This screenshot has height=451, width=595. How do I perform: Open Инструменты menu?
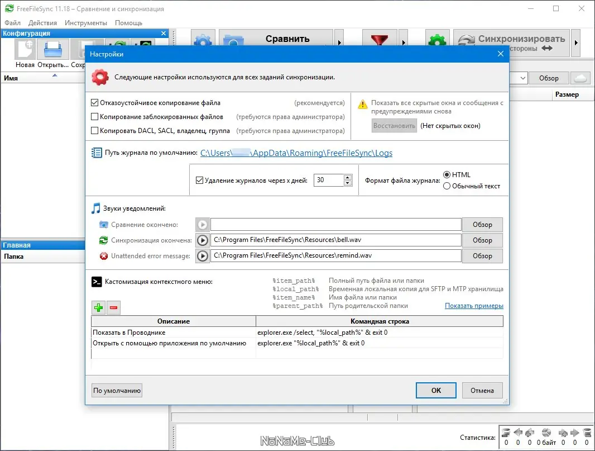(86, 23)
